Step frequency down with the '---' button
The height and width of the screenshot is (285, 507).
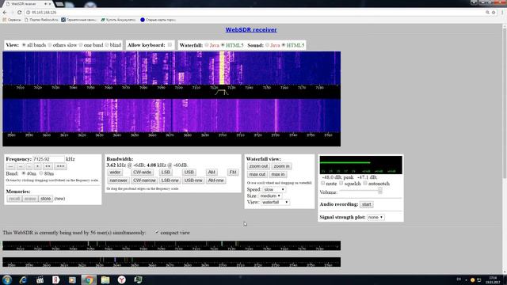coord(10,166)
